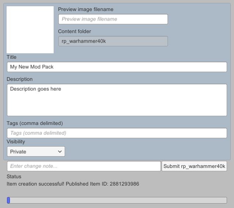Click the Visibility label text

pos(16,141)
